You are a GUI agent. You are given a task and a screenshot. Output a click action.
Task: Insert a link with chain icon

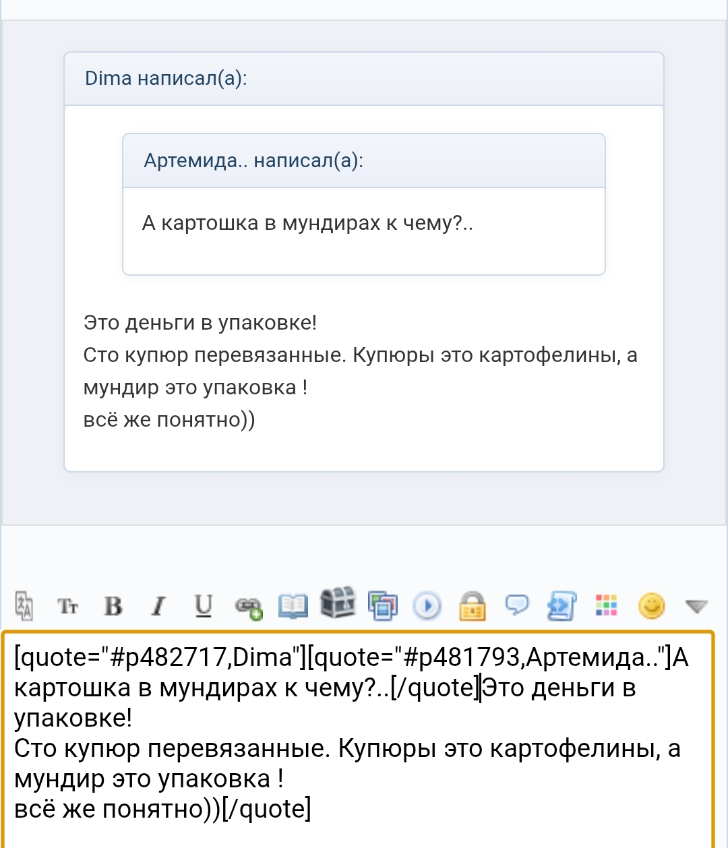click(x=248, y=607)
